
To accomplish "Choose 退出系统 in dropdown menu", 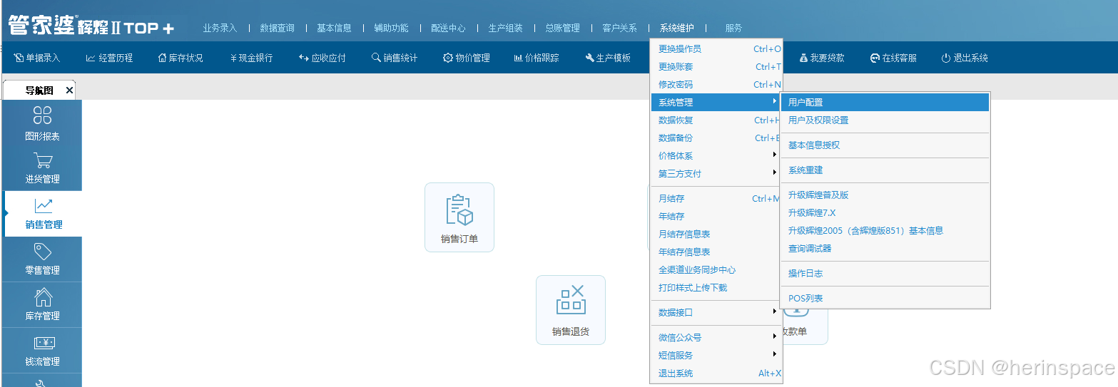I will point(716,373).
